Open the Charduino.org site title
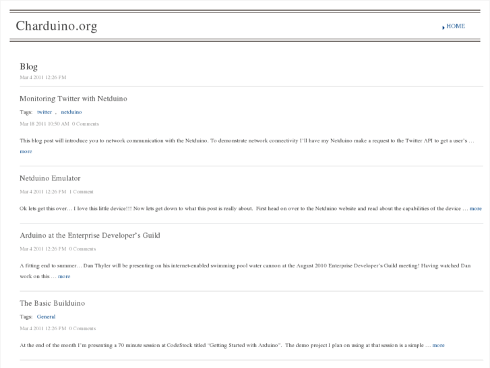The width and height of the screenshot is (490, 368). [x=57, y=26]
